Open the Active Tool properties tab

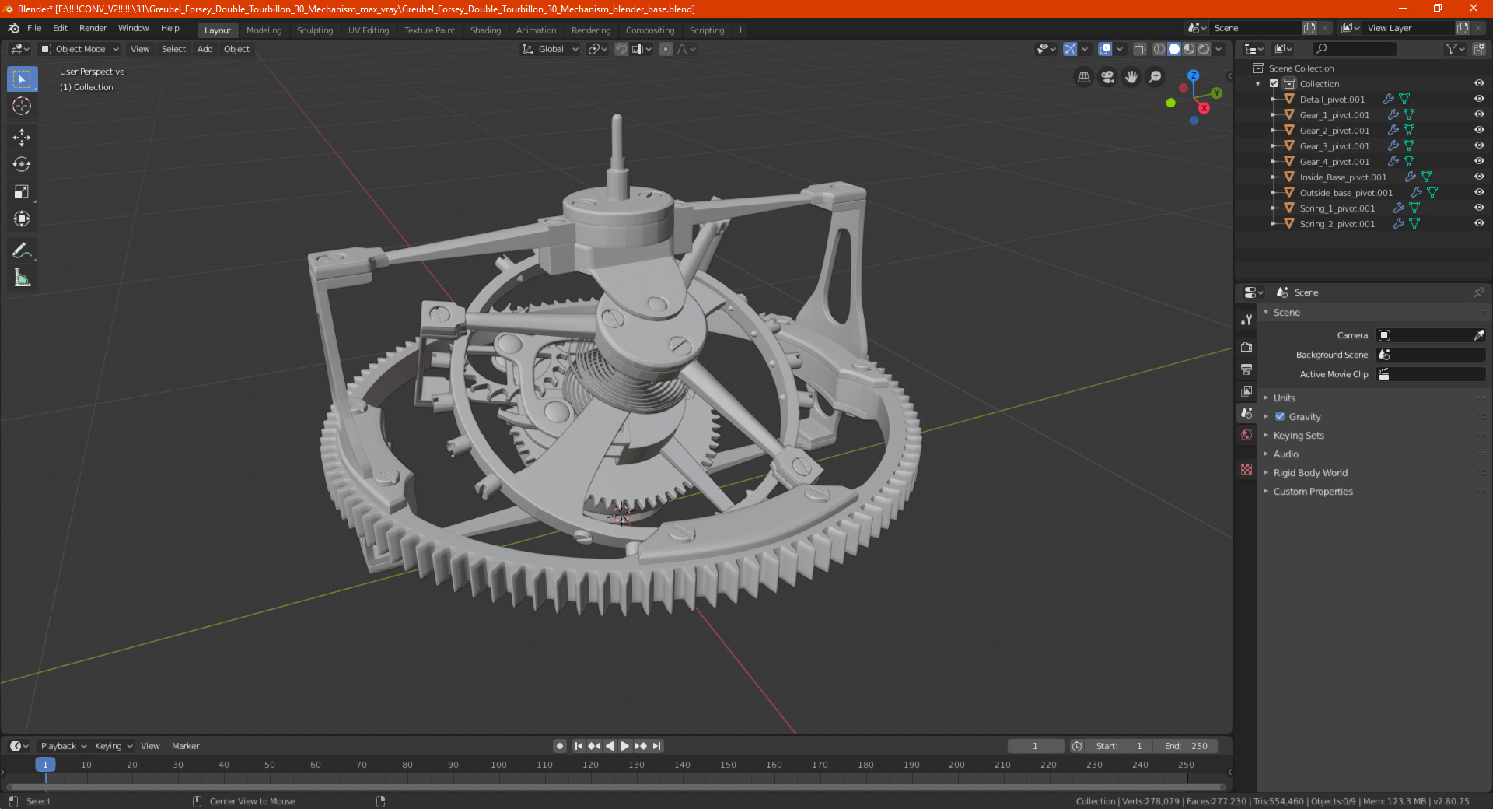[1246, 319]
